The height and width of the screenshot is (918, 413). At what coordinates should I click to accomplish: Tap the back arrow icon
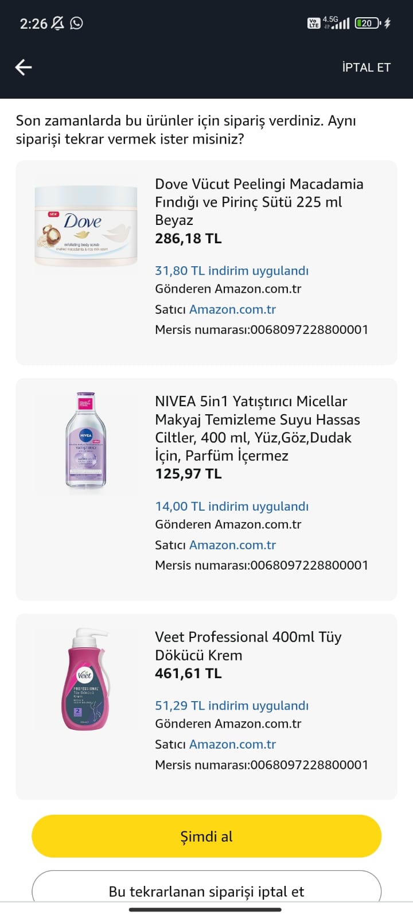tap(24, 67)
